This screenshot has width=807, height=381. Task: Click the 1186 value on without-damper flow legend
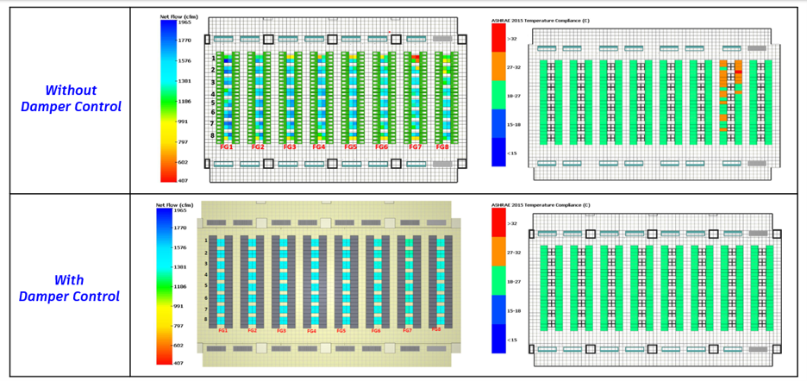tap(185, 102)
